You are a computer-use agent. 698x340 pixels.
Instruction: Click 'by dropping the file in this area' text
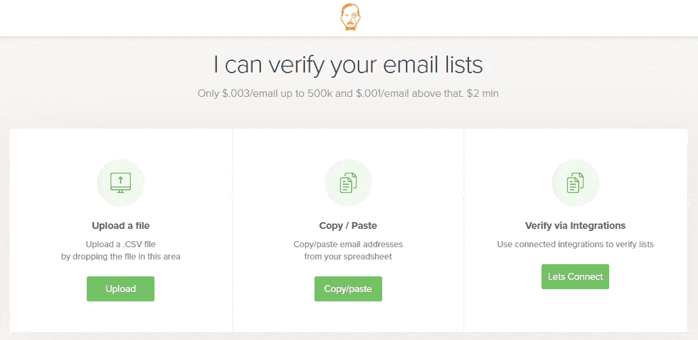[121, 256]
